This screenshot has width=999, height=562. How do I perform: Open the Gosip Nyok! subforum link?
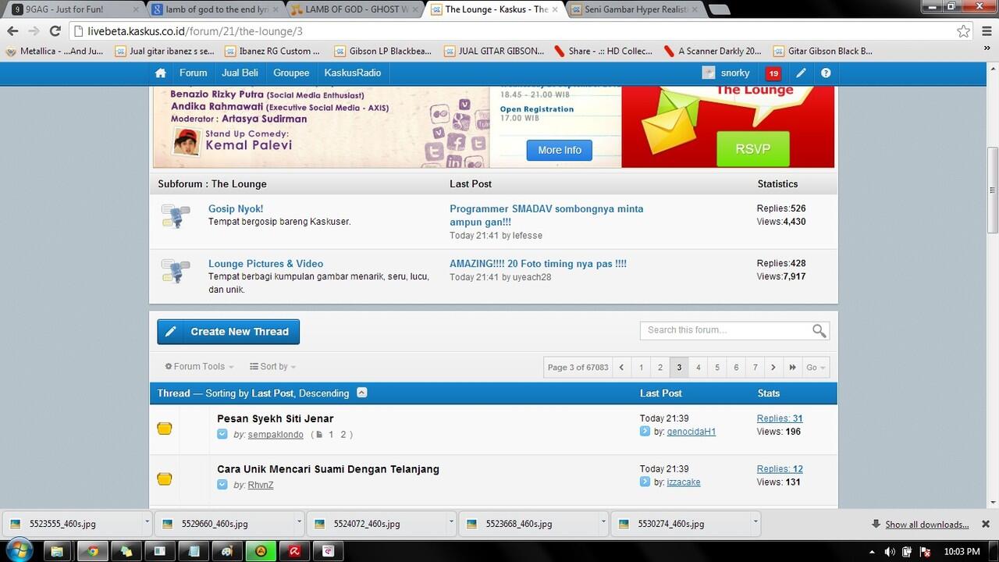click(236, 209)
